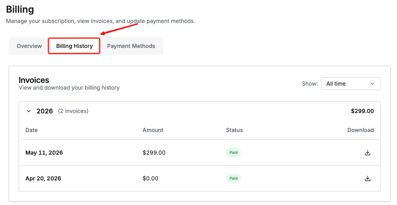The image size is (397, 205).
Task: Switch to the Overview tab
Action: [x=29, y=46]
